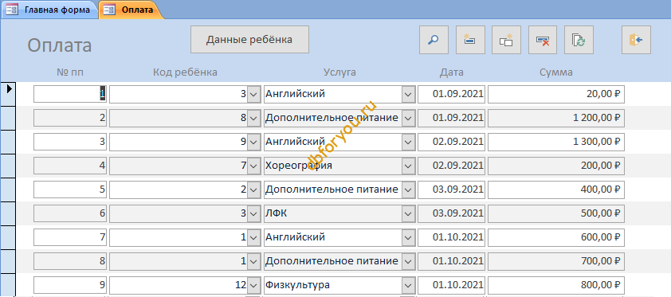The width and height of the screenshot is (671, 297).
Task: Click the date field in row 3
Action: [452, 142]
